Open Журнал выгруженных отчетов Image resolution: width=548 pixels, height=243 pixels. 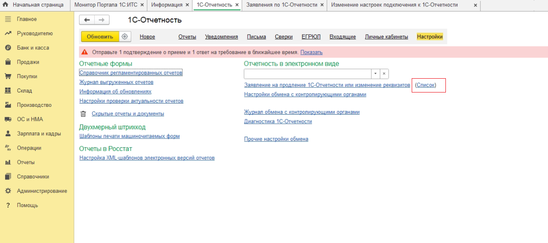[x=116, y=82]
